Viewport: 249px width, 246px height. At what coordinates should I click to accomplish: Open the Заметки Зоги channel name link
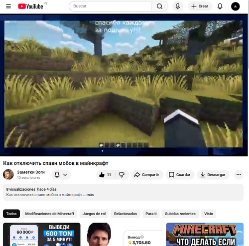pyautogui.click(x=31, y=172)
